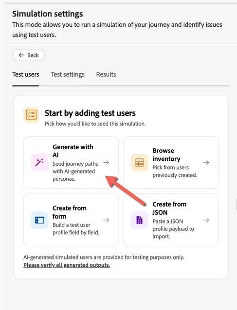Select the Browse inventory title
This screenshot has height=310, width=237.
pyautogui.click(x=166, y=155)
